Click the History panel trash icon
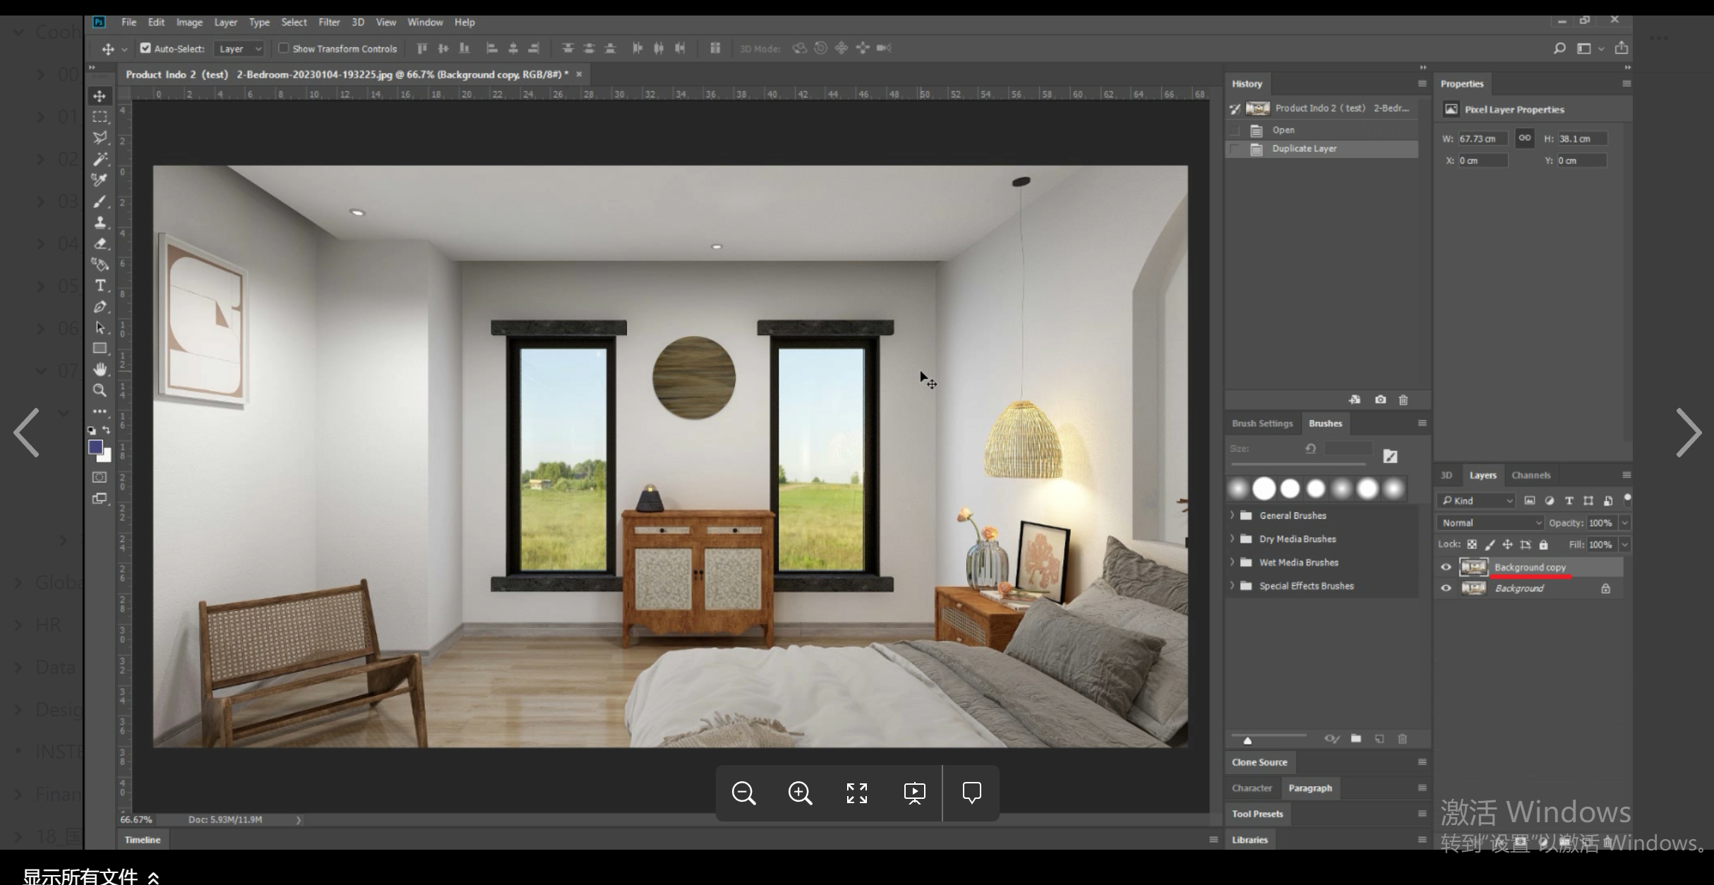 [x=1403, y=399]
